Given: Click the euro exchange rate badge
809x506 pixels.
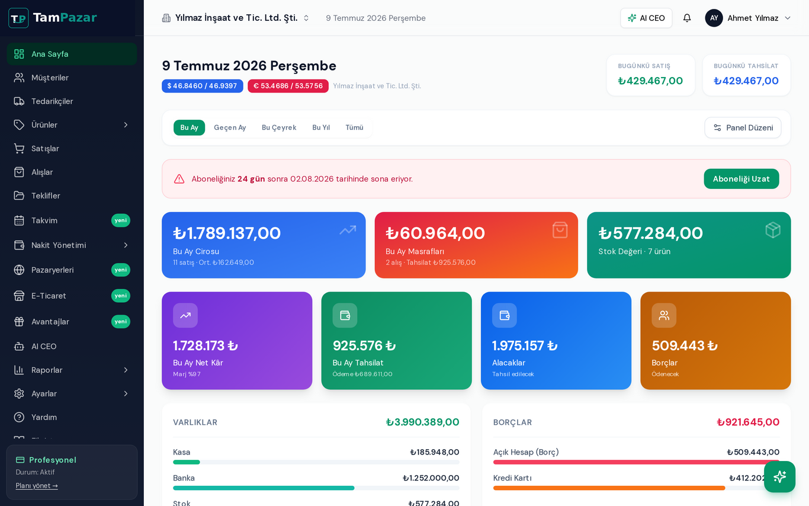Looking at the screenshot, I should [x=288, y=86].
